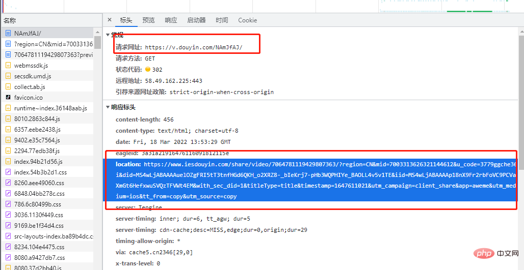524x270 pixels.
Task: Click the request list scrollbar thumb
Action: coord(97,42)
